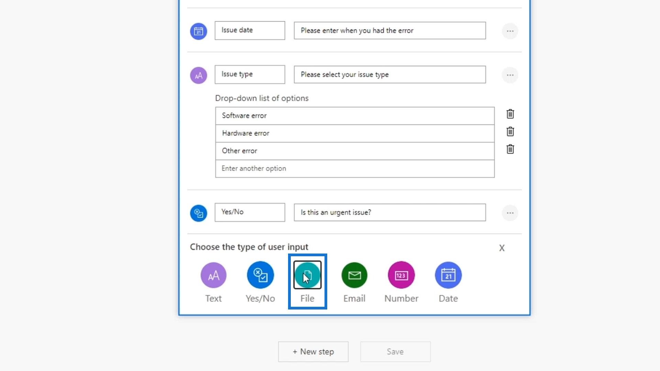
Task: Open options menu for Issue date
Action: pyautogui.click(x=510, y=31)
